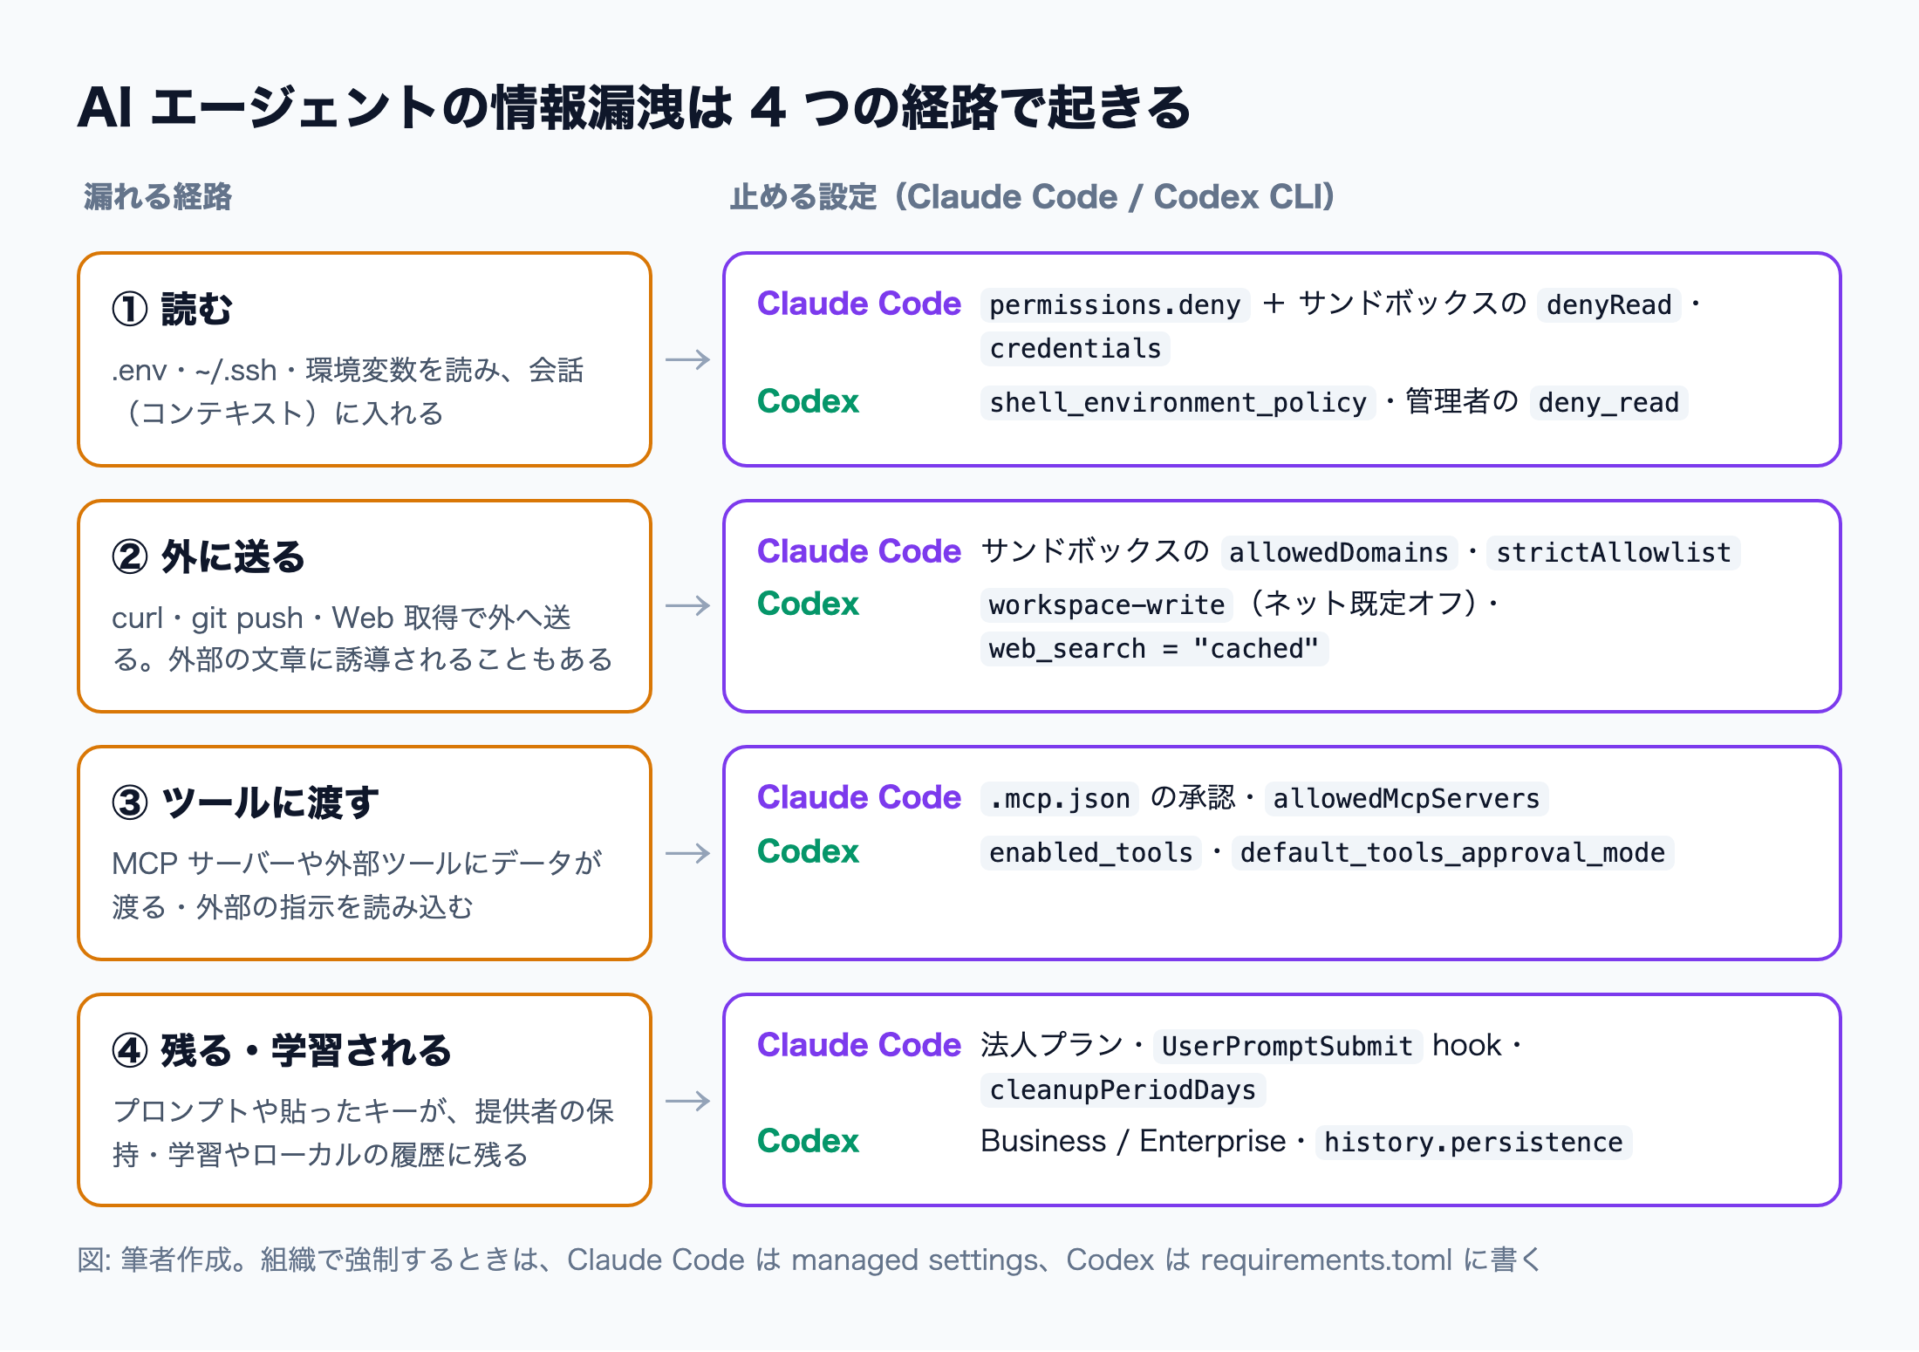Click the 'web_search = "cached"' code chip

pos(1154,649)
